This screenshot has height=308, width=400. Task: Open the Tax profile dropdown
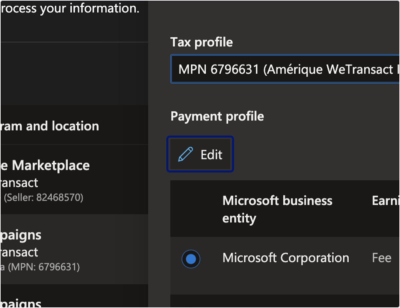(285, 69)
